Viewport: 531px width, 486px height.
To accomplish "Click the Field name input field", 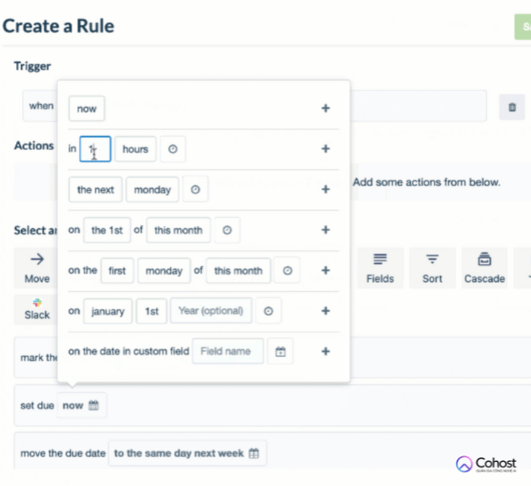I will click(228, 351).
